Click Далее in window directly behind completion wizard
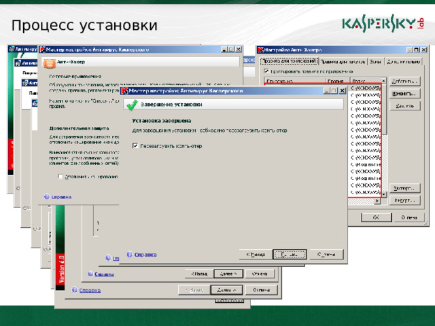 click(228, 274)
